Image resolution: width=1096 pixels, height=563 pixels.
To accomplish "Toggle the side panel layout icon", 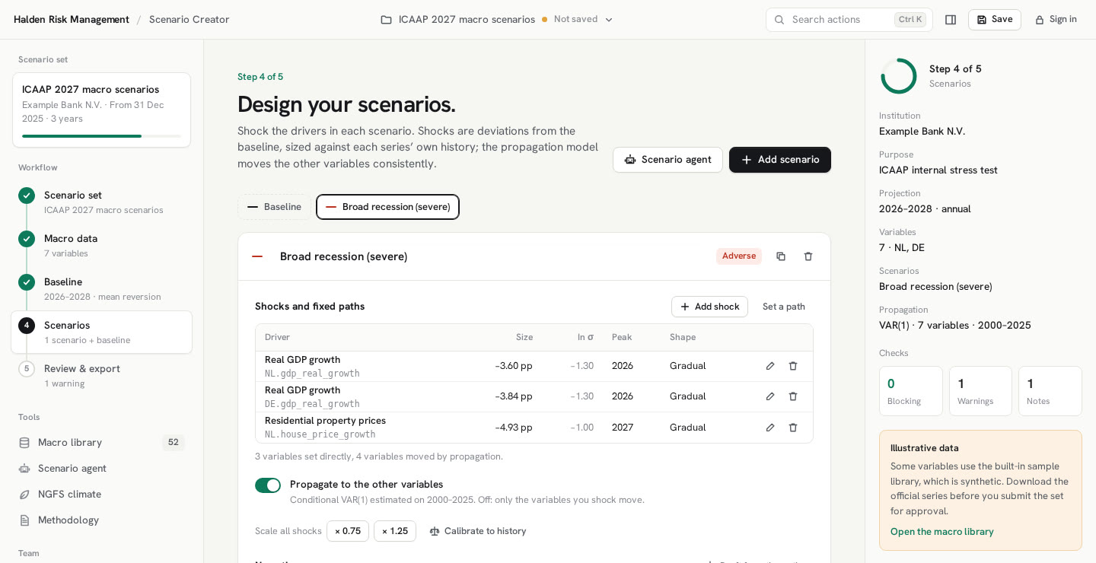I will [x=951, y=20].
